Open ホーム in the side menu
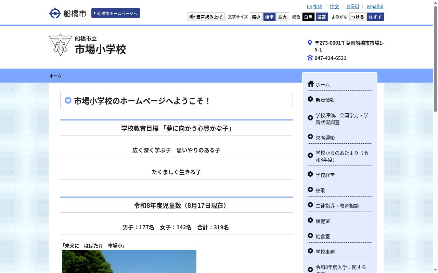This screenshot has height=273, width=438. pyautogui.click(x=323, y=85)
